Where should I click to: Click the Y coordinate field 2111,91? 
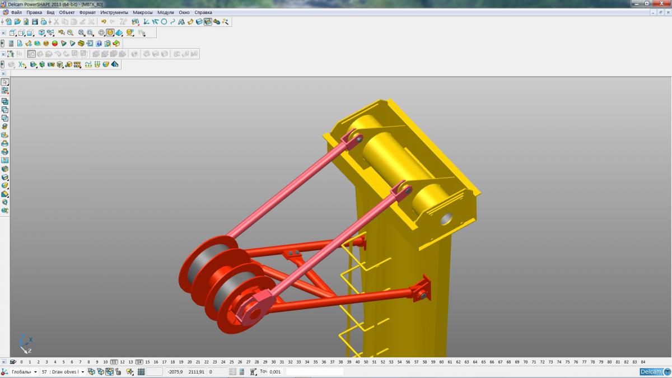click(197, 372)
